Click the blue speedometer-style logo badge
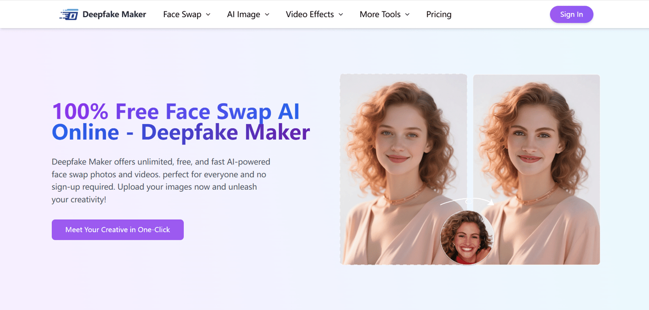The image size is (649, 310). (70, 14)
